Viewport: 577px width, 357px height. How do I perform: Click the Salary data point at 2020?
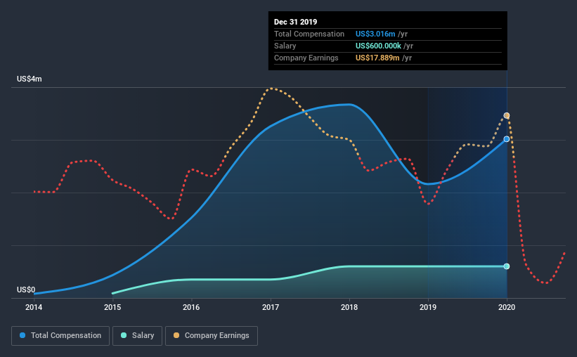coord(507,266)
